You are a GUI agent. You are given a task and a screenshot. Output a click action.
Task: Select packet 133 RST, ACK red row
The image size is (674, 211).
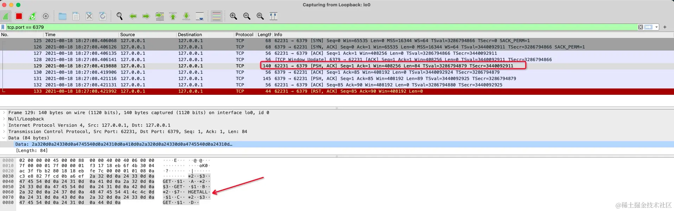tap(337, 91)
